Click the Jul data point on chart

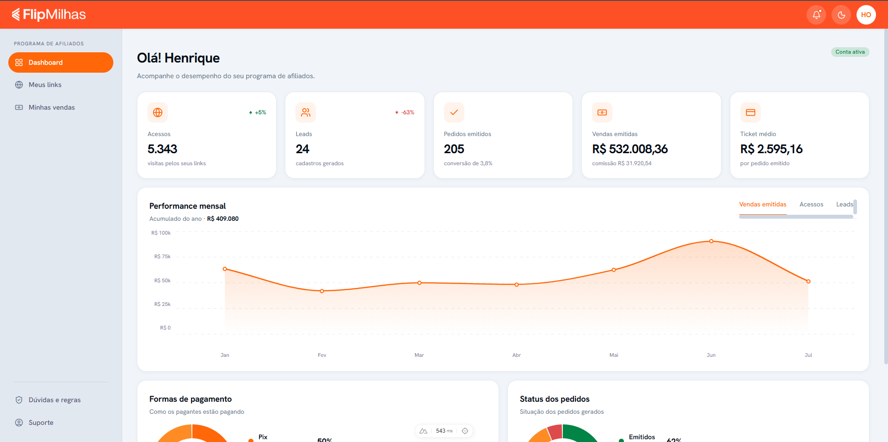(808, 281)
